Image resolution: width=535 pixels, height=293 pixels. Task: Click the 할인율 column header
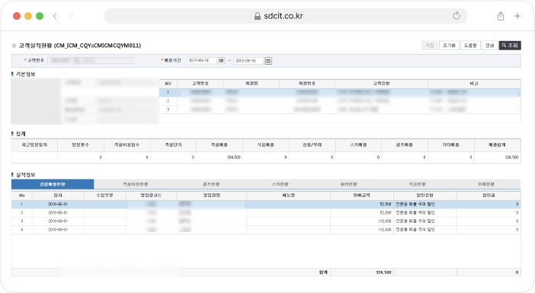[x=489, y=196]
